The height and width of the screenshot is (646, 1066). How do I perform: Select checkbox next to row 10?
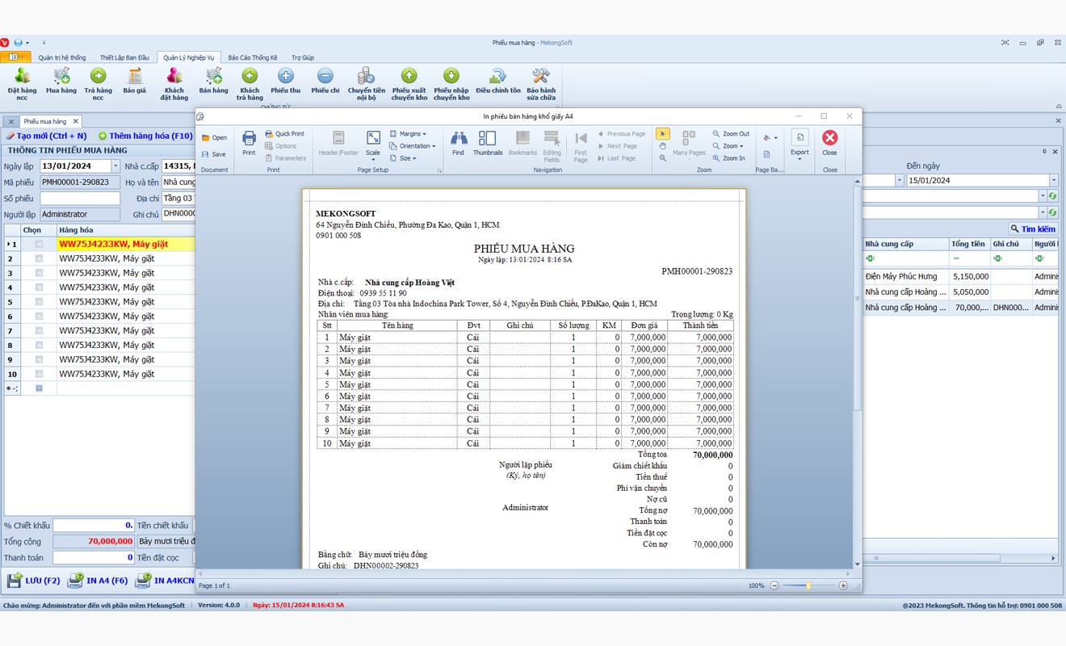coord(37,374)
